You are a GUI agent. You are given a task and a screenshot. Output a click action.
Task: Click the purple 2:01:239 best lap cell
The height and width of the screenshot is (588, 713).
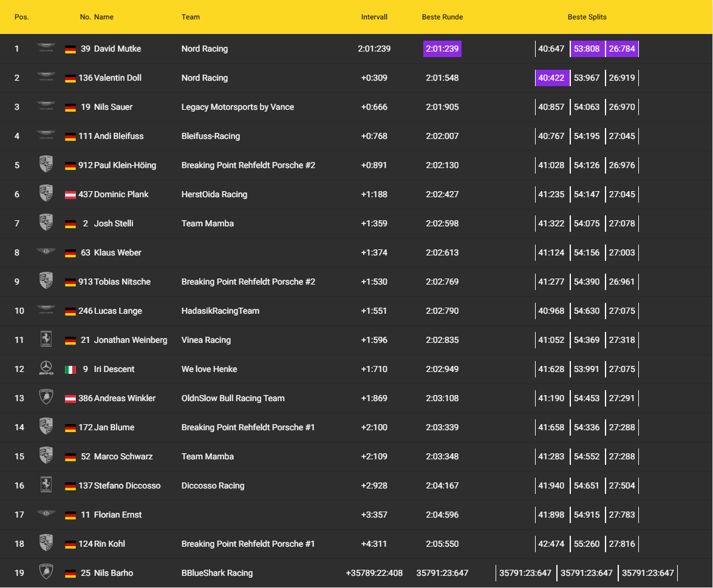(442, 49)
